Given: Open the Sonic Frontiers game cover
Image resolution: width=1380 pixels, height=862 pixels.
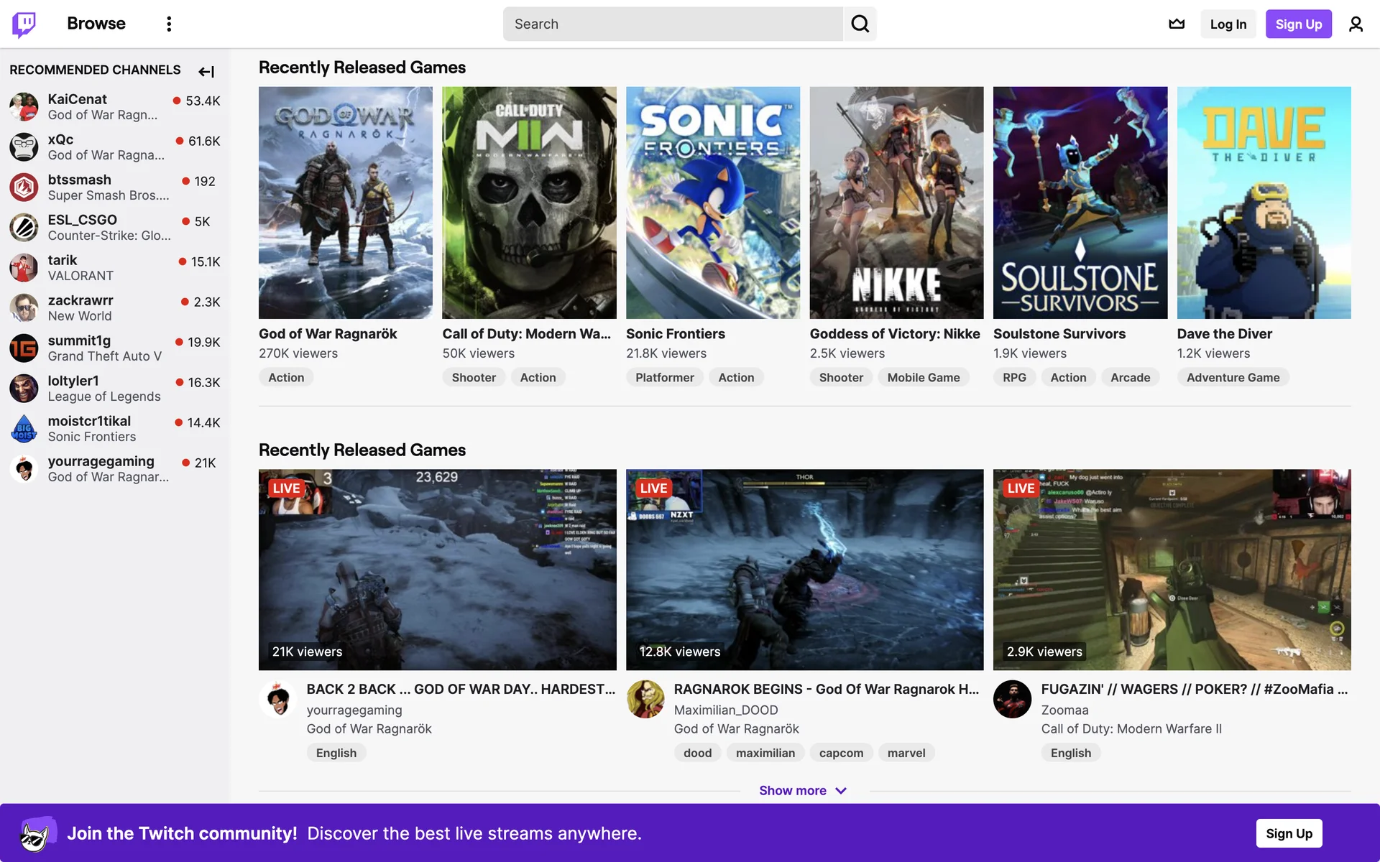Looking at the screenshot, I should pyautogui.click(x=712, y=203).
